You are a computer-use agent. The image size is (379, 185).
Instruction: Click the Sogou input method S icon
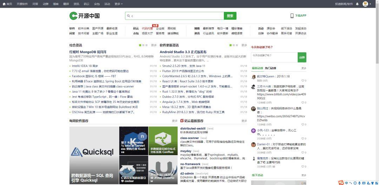341,183
